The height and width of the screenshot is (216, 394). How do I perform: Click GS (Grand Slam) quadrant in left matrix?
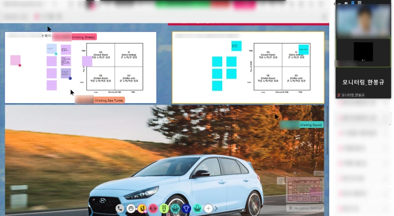coord(101,55)
